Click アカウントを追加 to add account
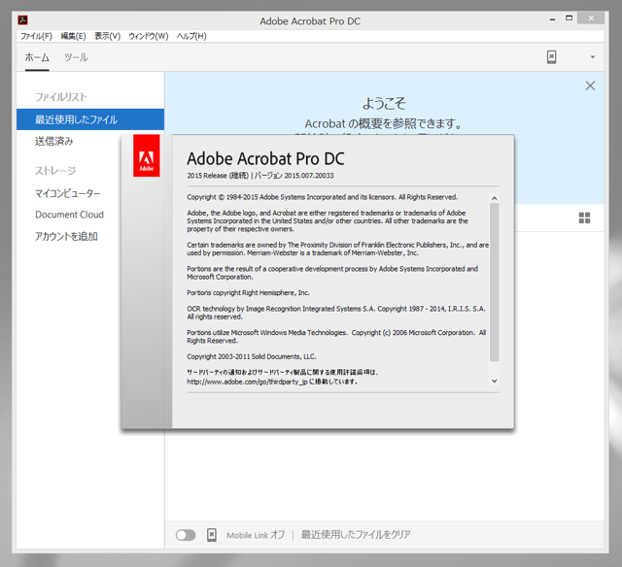 point(66,236)
